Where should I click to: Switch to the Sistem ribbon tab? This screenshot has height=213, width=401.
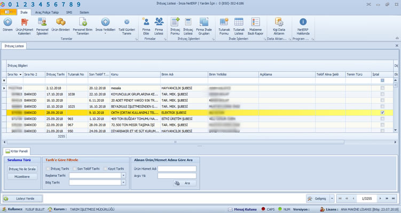coord(84,12)
